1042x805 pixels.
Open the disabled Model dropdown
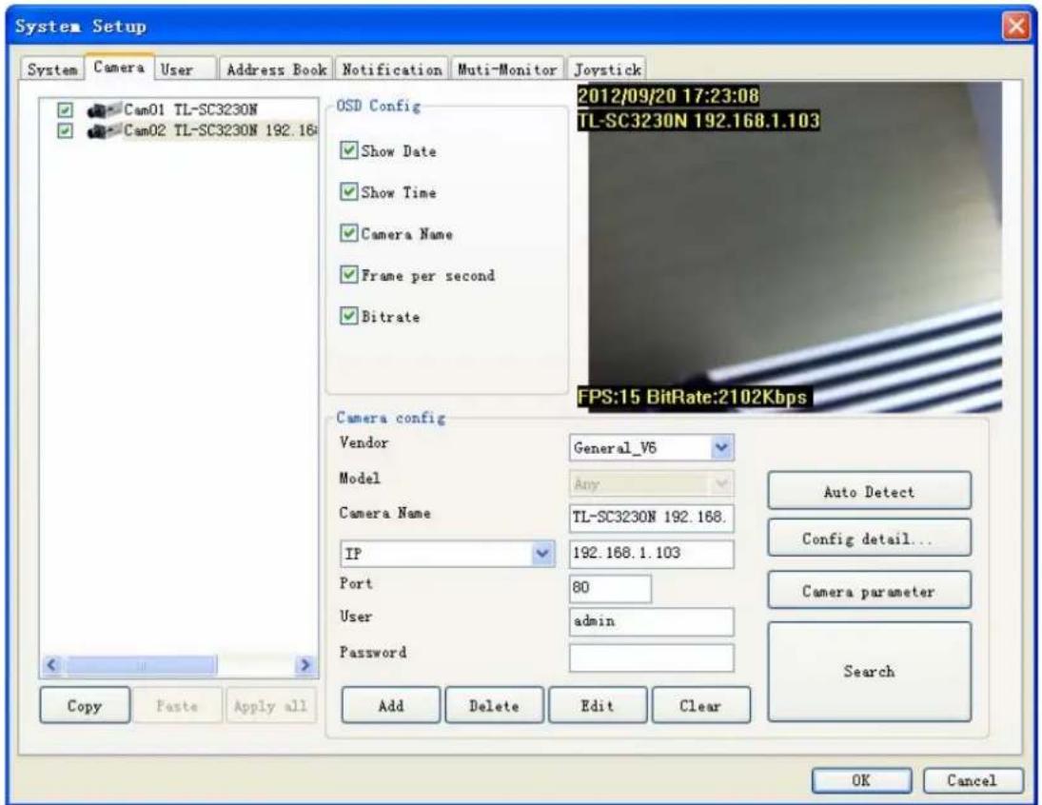tap(721, 484)
